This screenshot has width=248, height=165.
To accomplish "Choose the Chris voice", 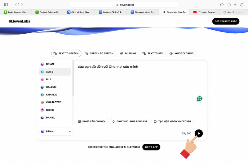I will 55,110.
